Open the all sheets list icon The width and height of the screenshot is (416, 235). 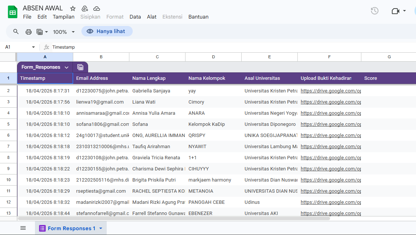click(x=23, y=228)
